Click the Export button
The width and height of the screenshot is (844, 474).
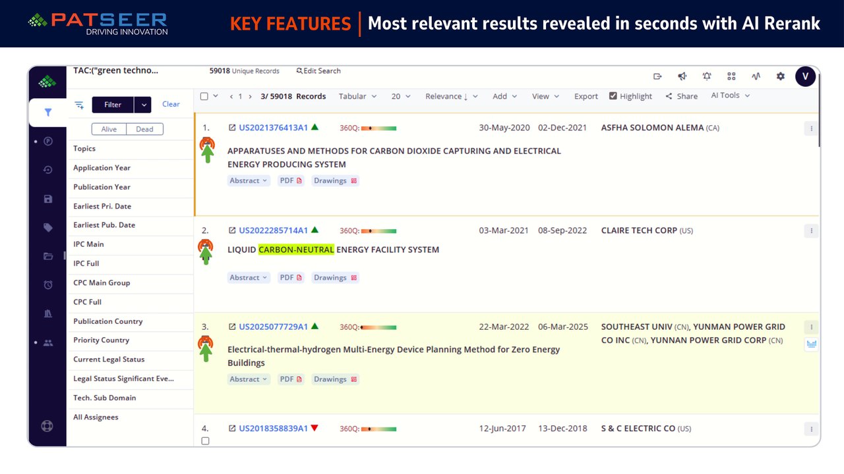pyautogui.click(x=586, y=96)
